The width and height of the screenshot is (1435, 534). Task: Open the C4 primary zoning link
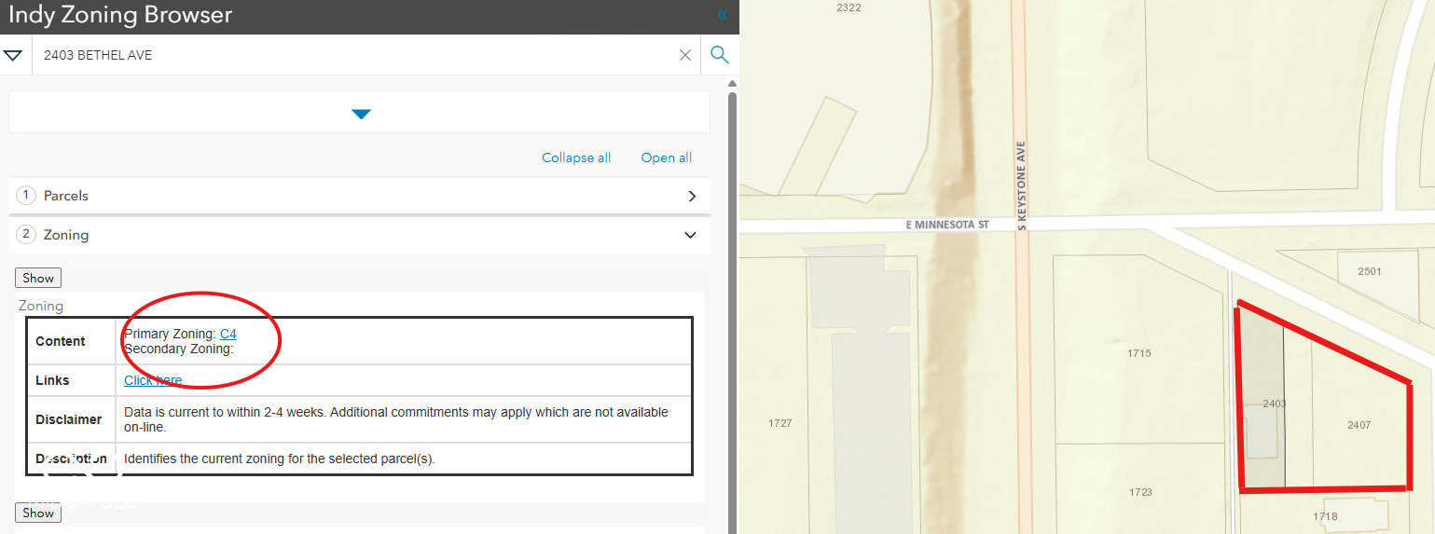click(228, 334)
